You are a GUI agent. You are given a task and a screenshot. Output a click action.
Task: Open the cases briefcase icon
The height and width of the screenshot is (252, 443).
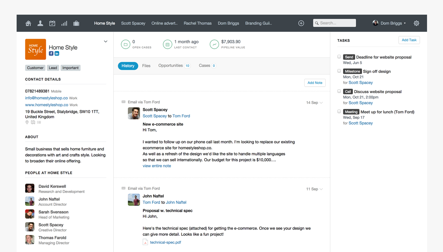[x=76, y=23]
